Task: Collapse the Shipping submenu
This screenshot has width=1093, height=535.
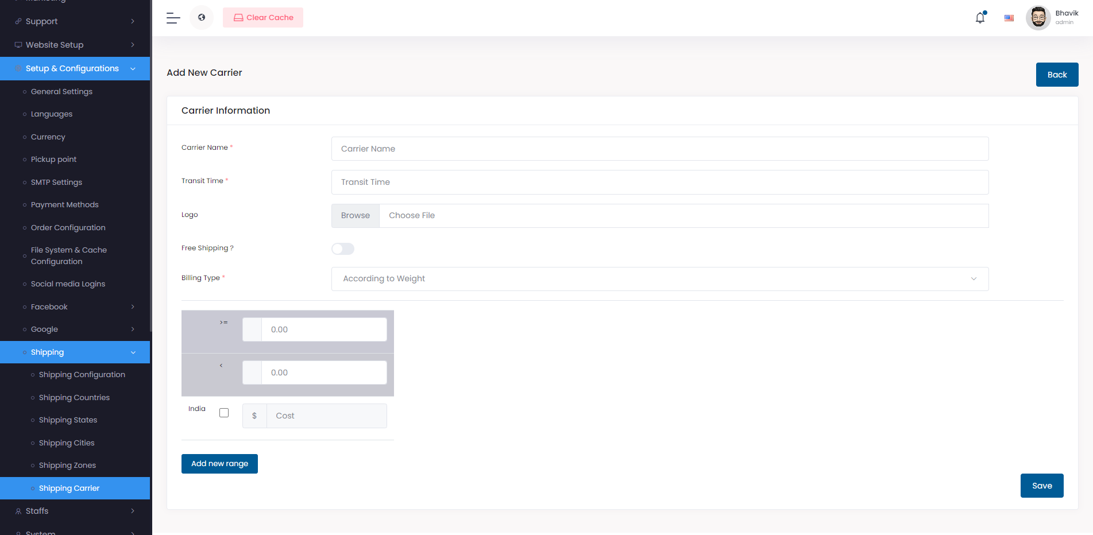Action: pyautogui.click(x=133, y=352)
